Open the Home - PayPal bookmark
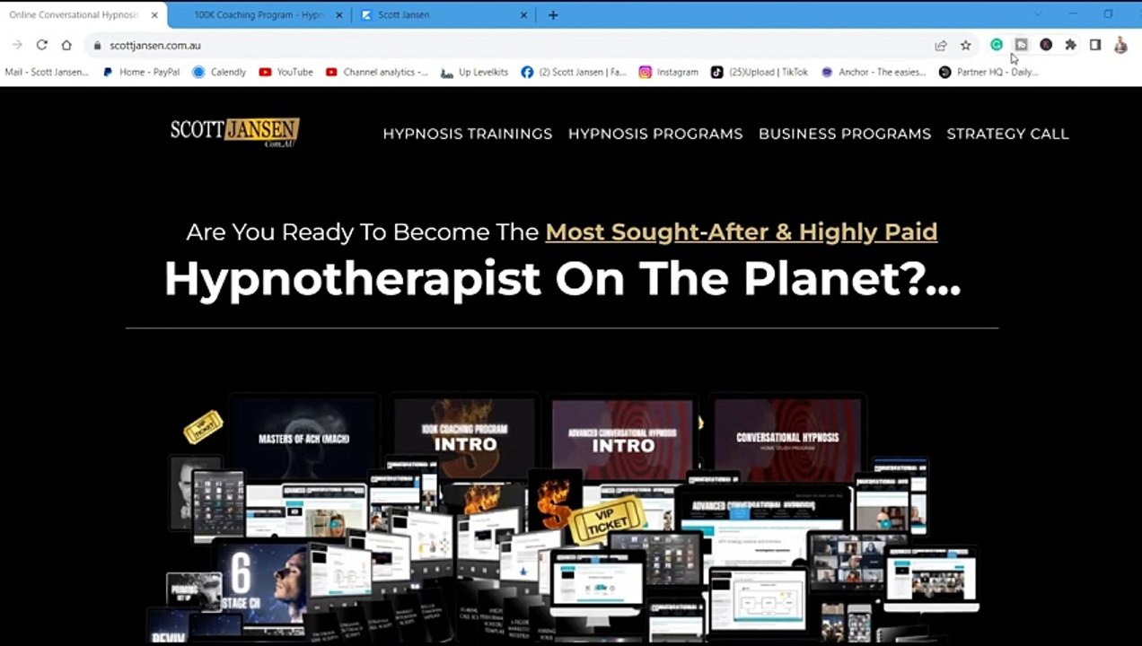Viewport: 1142px width, 646px height. (142, 72)
